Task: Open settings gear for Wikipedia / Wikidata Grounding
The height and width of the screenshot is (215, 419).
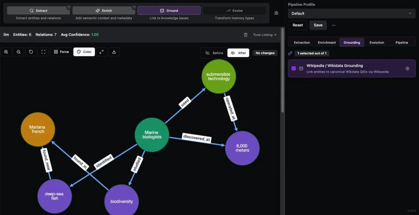Action: pyautogui.click(x=407, y=68)
